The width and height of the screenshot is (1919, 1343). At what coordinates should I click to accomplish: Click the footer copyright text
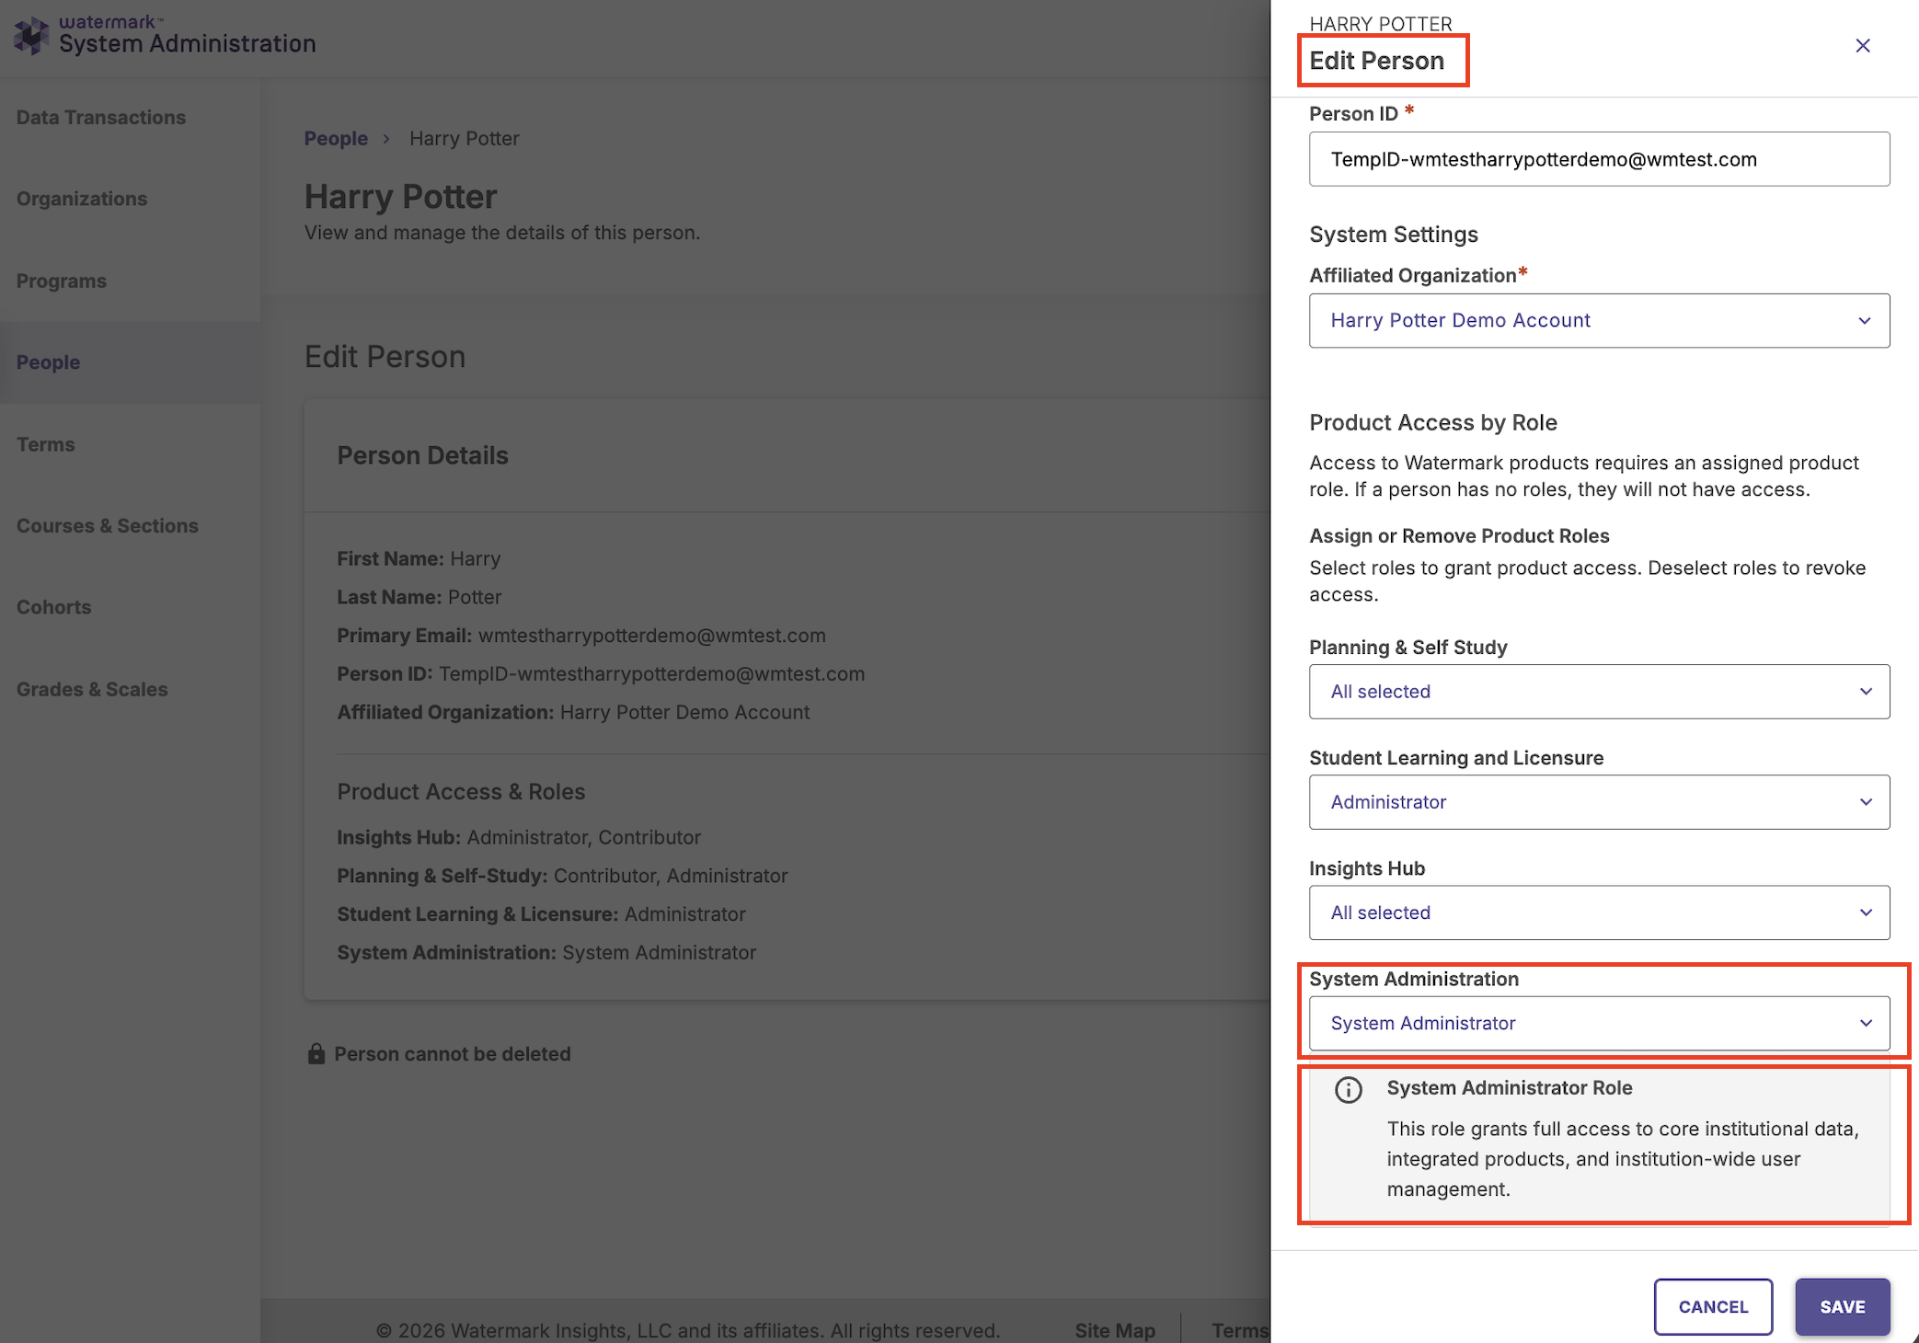click(687, 1330)
